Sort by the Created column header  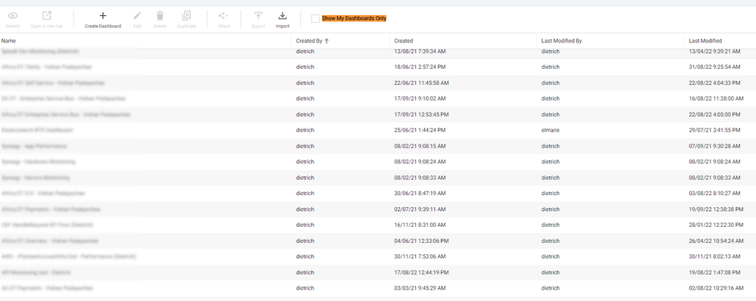pyautogui.click(x=404, y=41)
